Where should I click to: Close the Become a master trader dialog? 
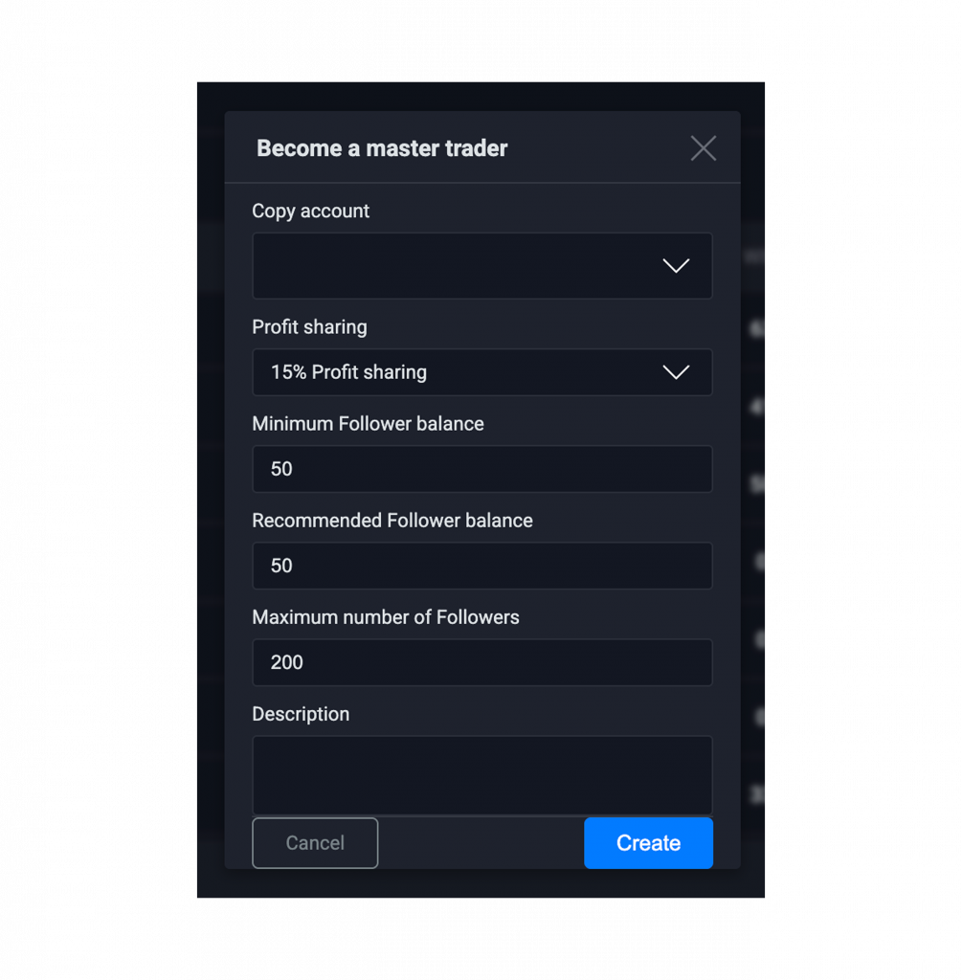point(704,148)
